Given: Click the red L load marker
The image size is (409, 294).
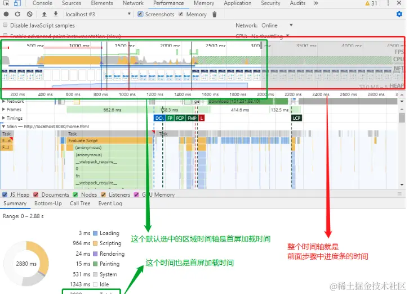Looking at the screenshot, I should tap(201, 118).
